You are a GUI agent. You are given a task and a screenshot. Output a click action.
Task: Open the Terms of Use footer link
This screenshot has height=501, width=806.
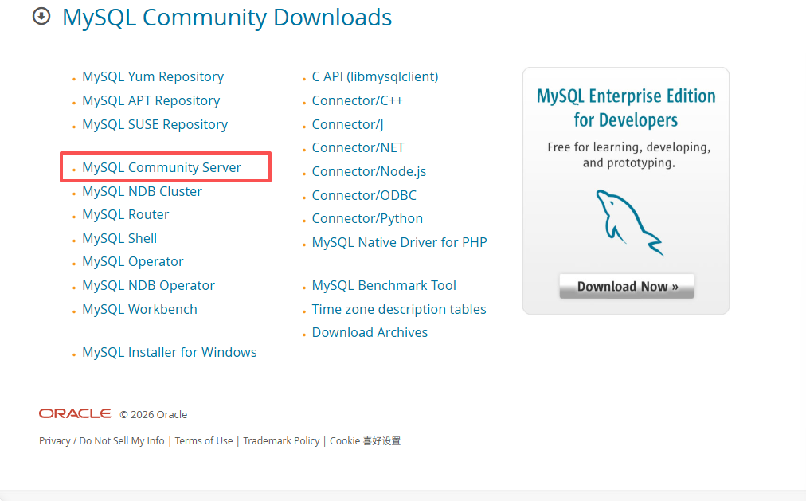point(204,441)
